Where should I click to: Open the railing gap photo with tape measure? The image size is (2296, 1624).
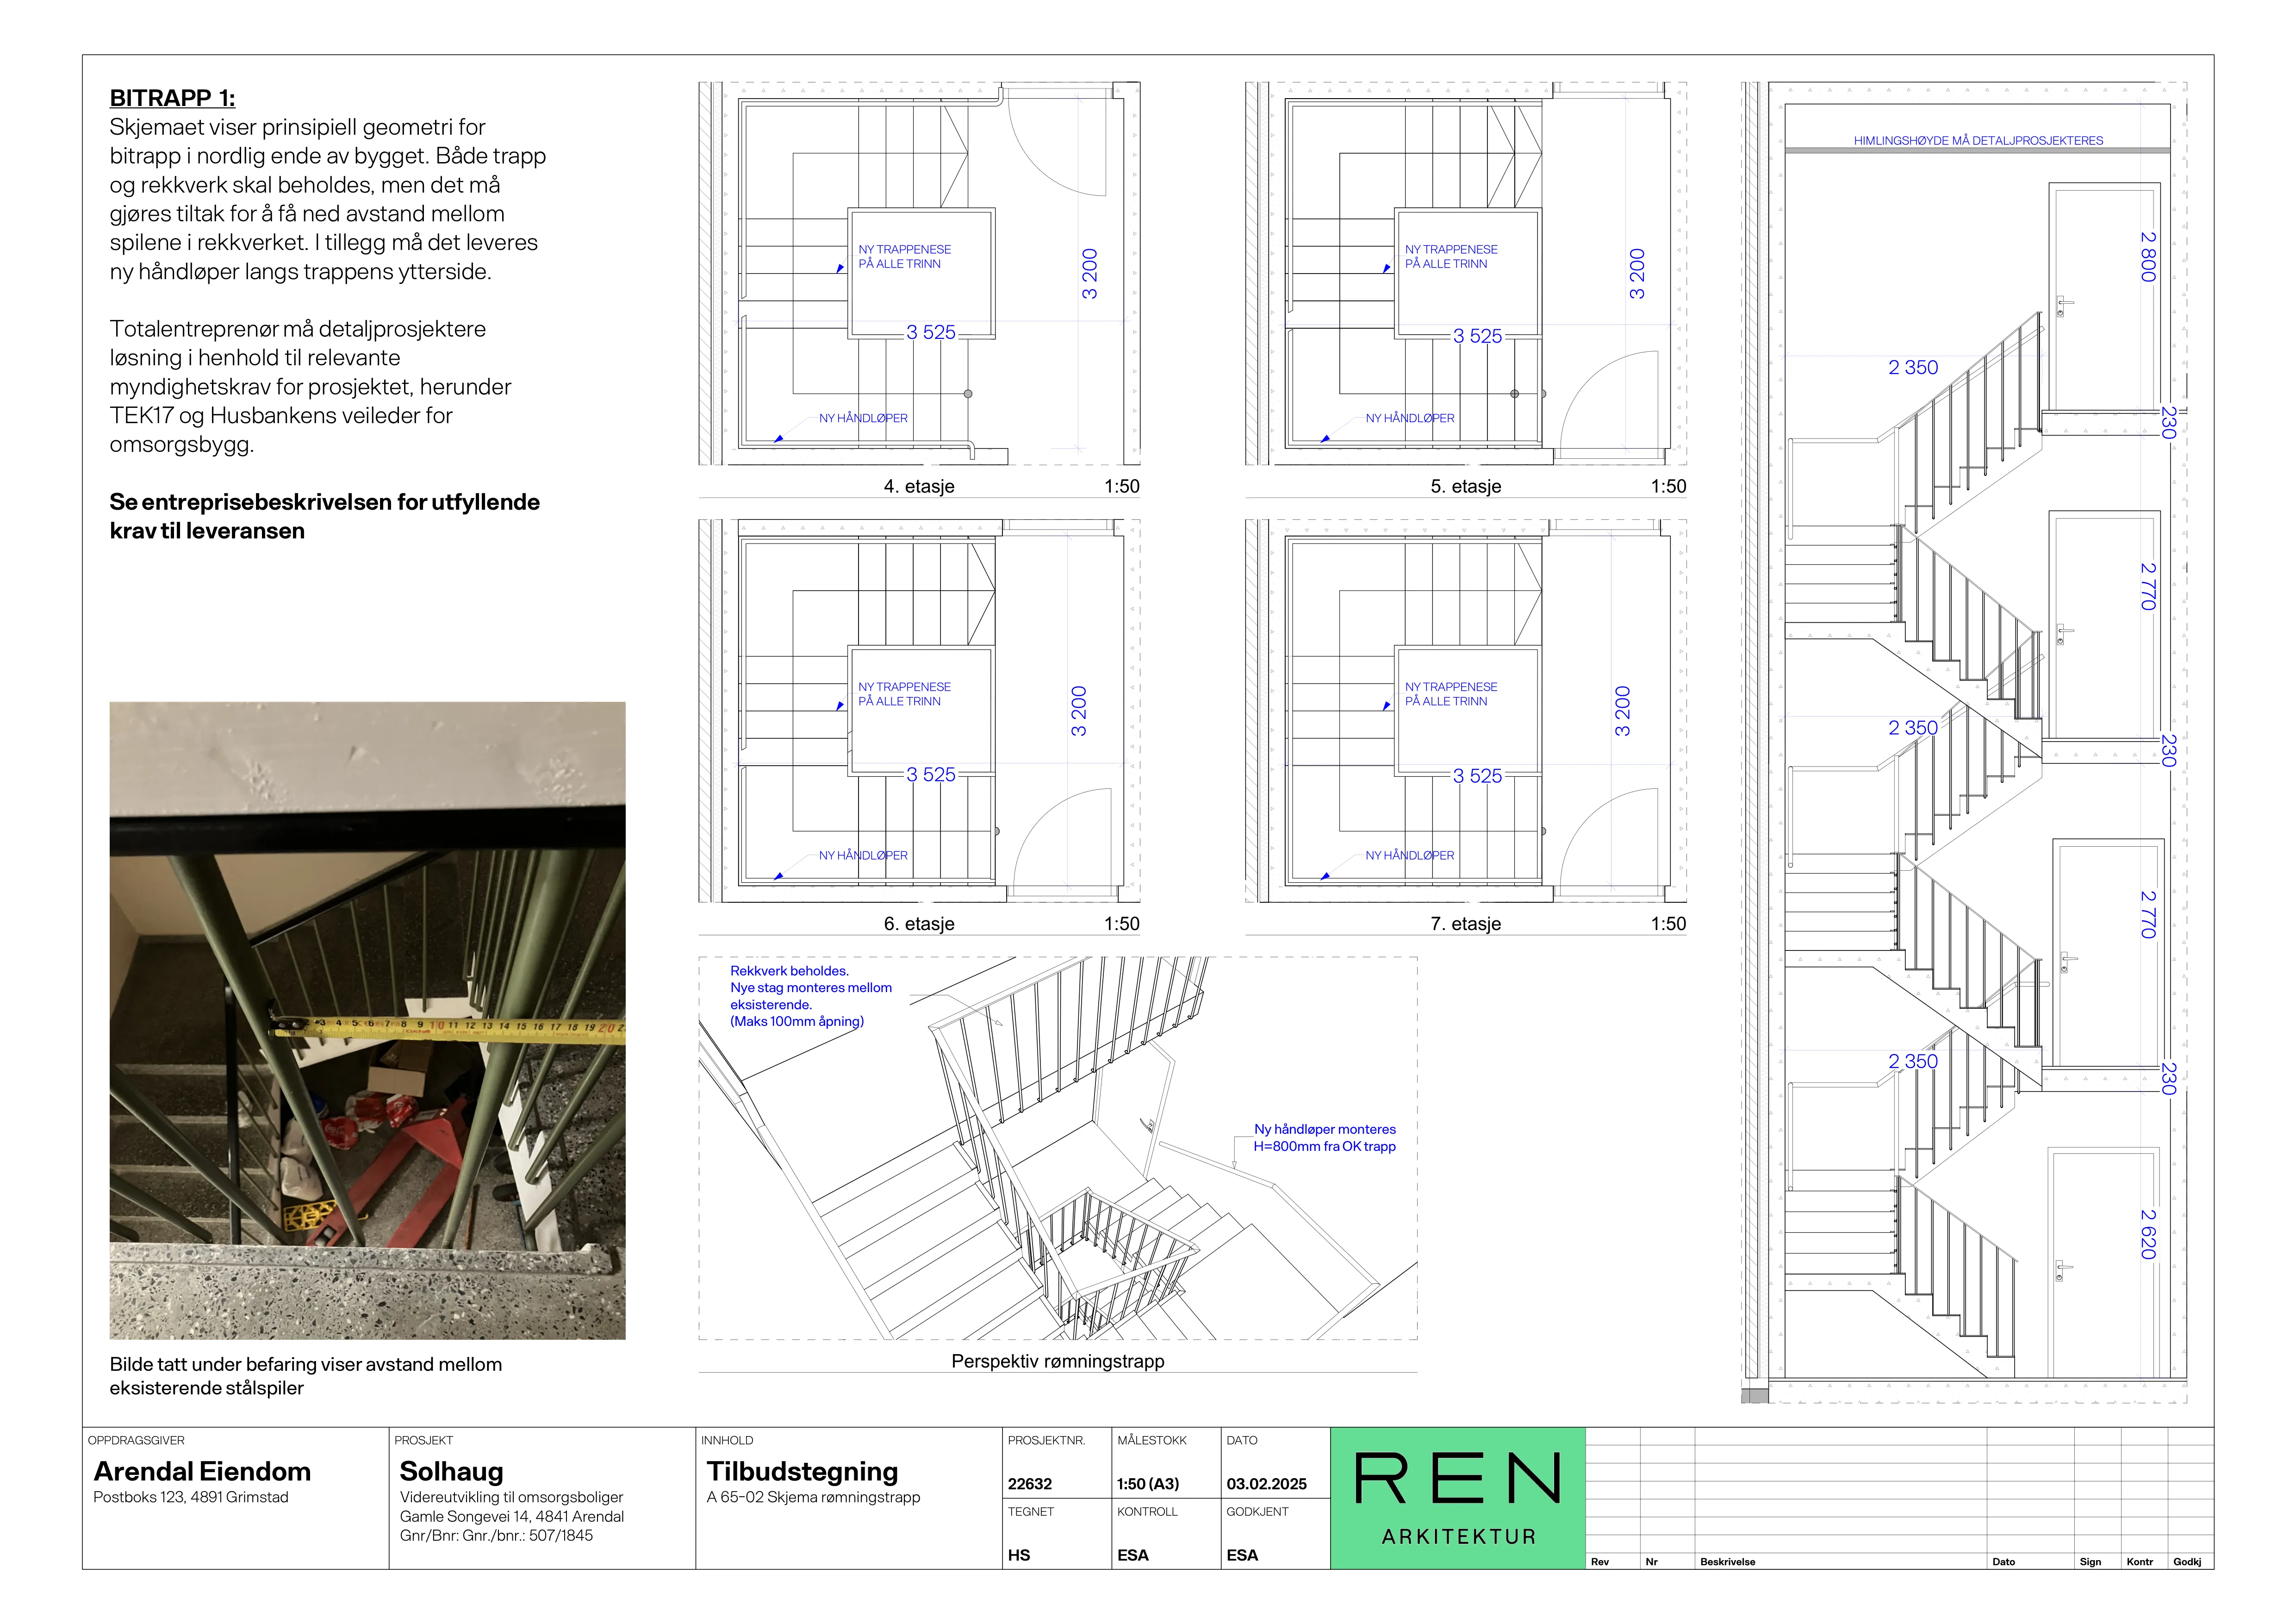point(367,1020)
